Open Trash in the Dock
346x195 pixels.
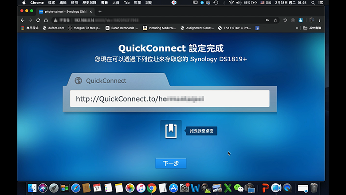(x=314, y=188)
